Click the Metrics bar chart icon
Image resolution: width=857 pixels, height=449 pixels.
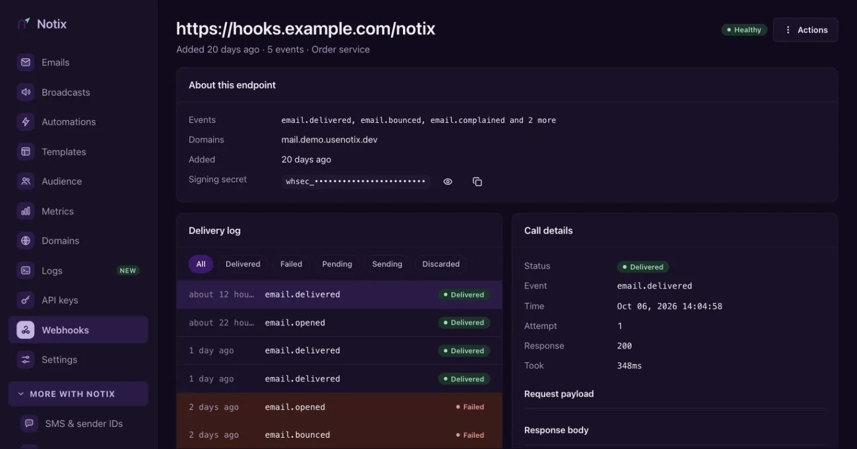pyautogui.click(x=26, y=211)
